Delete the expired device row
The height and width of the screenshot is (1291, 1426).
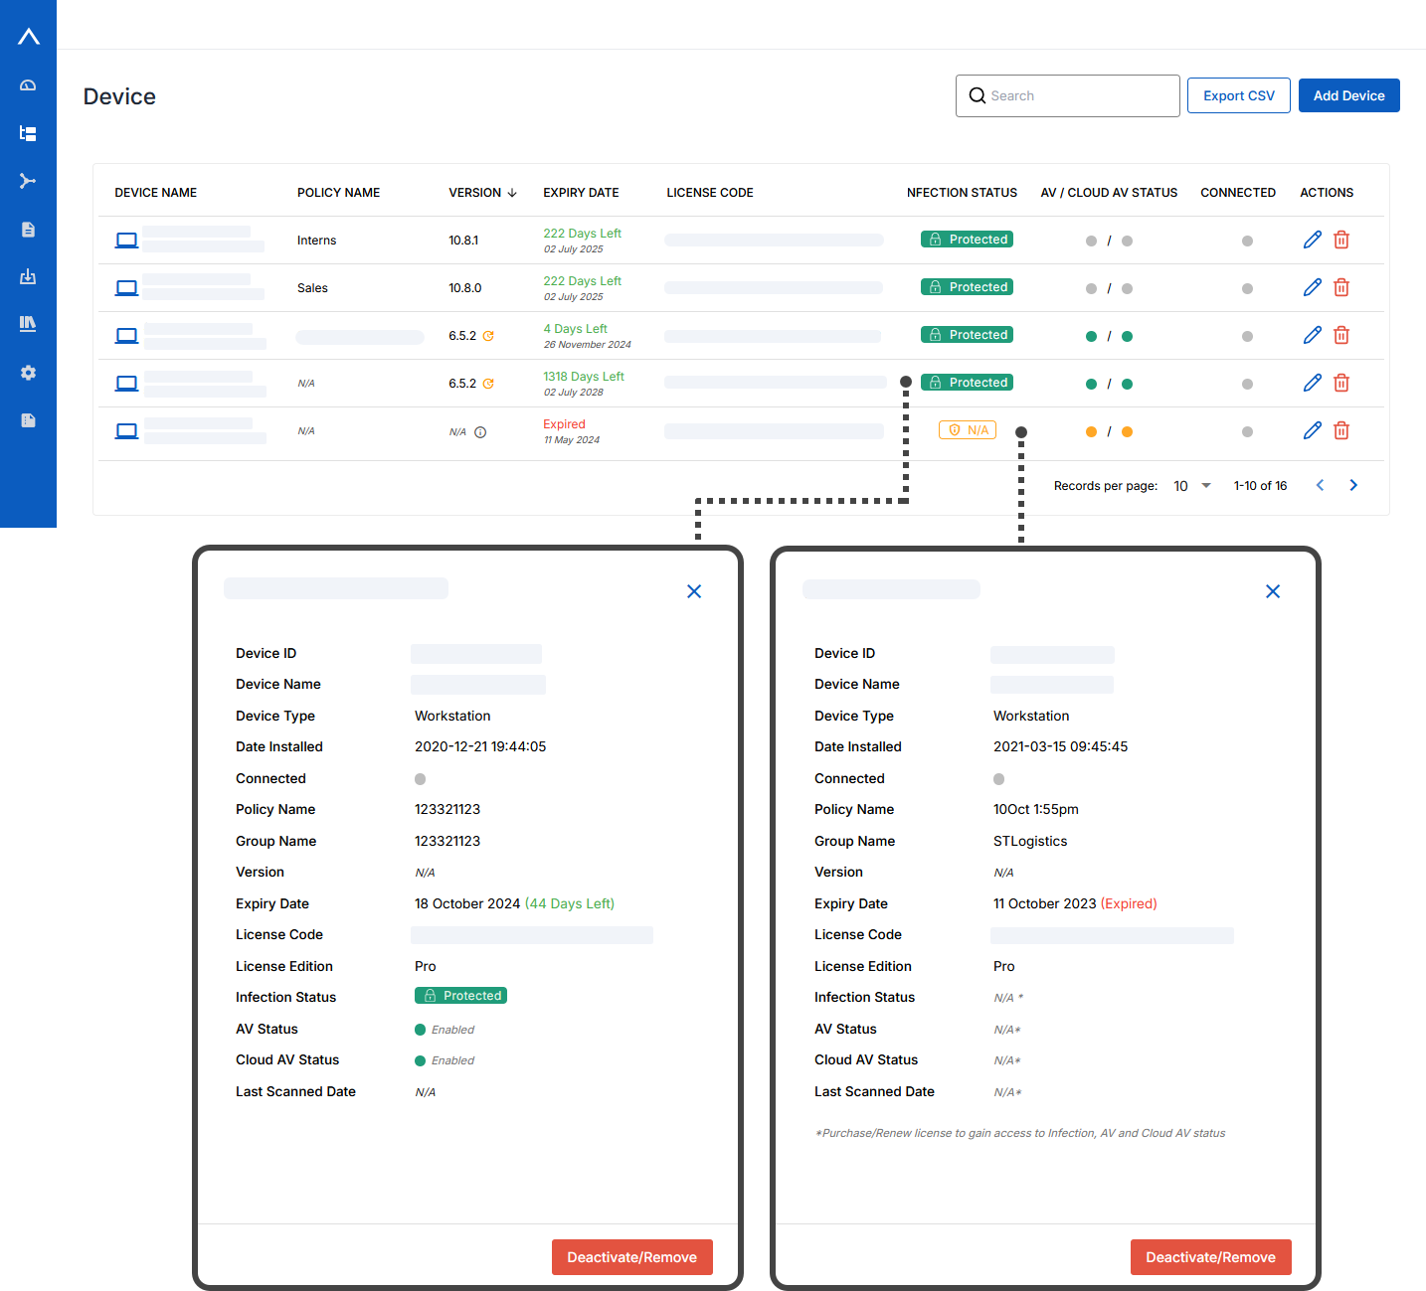click(1341, 430)
